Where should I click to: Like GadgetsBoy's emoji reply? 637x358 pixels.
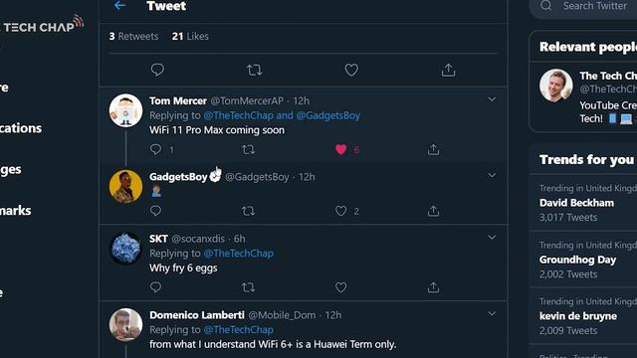340,211
